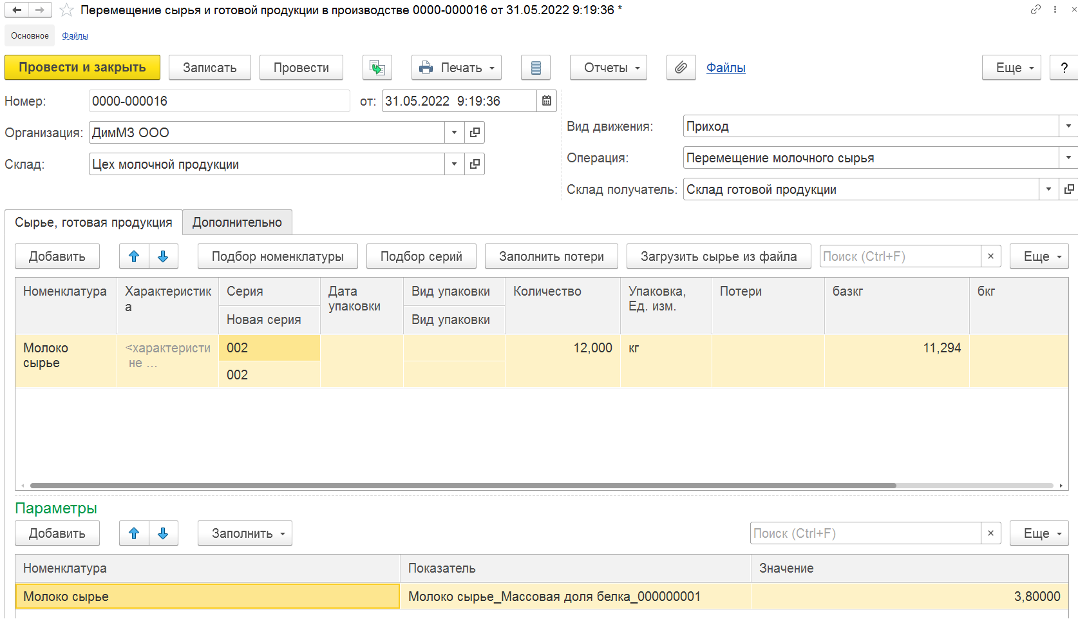Click Подбор номенклатуры button
This screenshot has height=619, width=1078.
278,256
